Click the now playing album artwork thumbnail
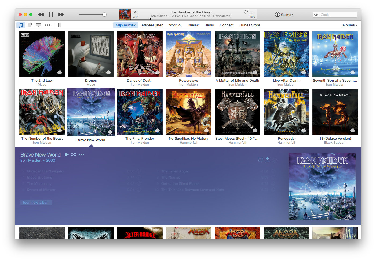This screenshot has width=376, height=260. [125, 15]
